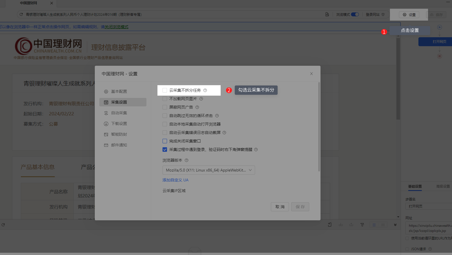This screenshot has height=255, width=452.
Task: Enable 启动云采集错误日志自动截屏
Action: pos(165,133)
